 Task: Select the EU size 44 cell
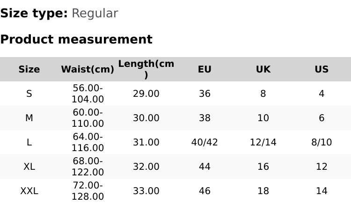click(x=205, y=167)
